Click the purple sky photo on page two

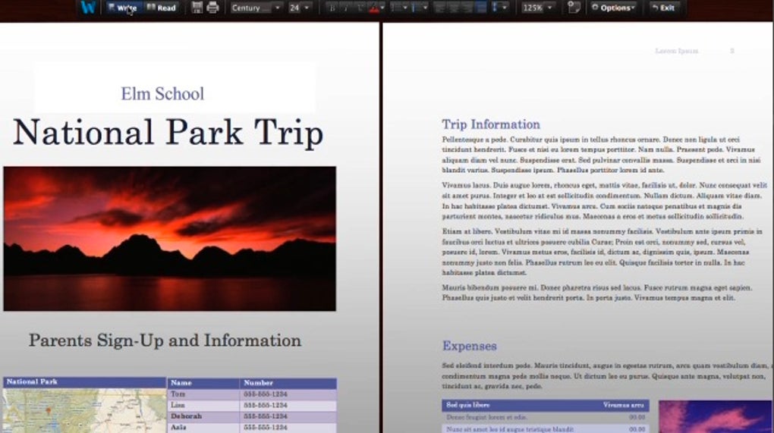pyautogui.click(x=716, y=417)
